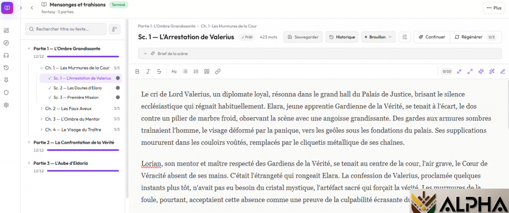Screen dimensions: 509x213
Task: Toggle italic formatting
Action: click(148, 72)
